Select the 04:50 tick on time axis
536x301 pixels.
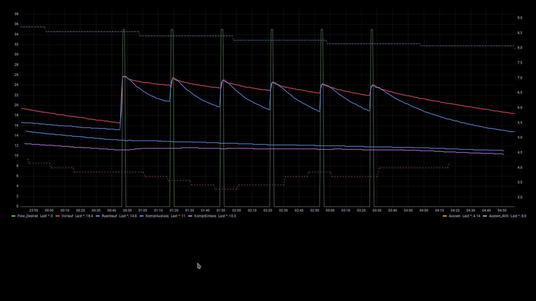pos(502,210)
